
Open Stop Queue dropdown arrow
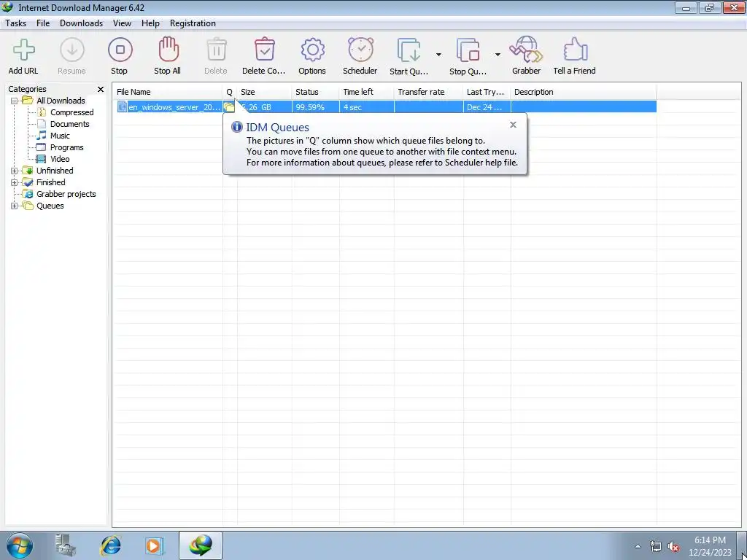point(498,55)
